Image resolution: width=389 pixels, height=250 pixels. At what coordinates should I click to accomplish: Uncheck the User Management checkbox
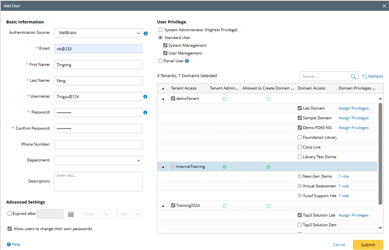[165, 53]
